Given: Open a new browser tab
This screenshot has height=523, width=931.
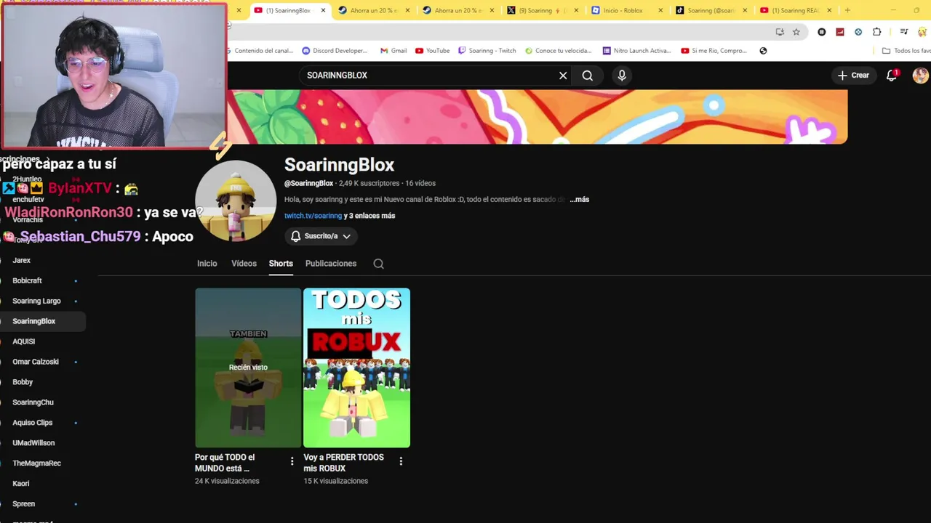Looking at the screenshot, I should pos(847,10).
